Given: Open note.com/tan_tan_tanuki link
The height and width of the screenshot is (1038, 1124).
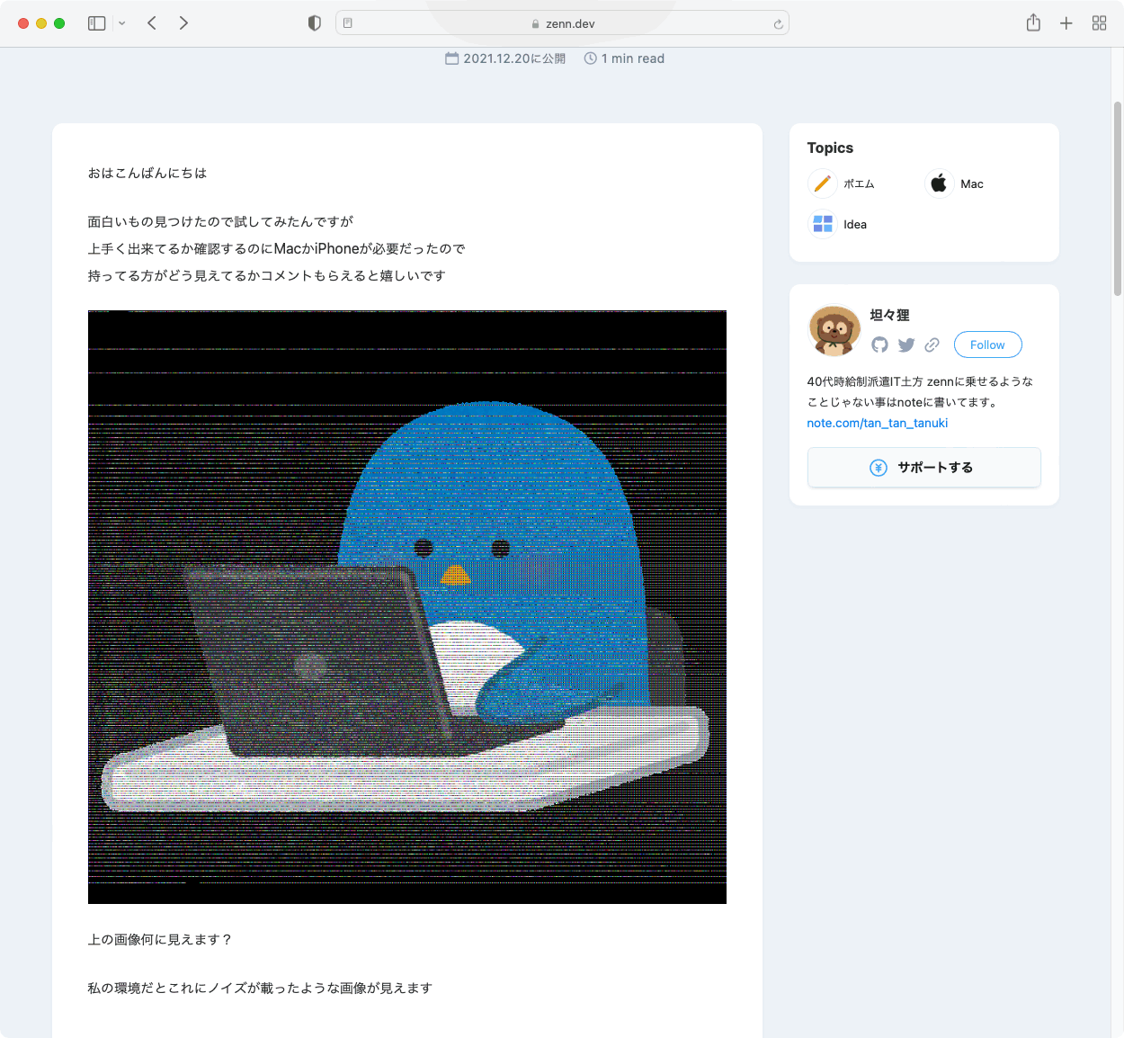Looking at the screenshot, I should click(878, 423).
